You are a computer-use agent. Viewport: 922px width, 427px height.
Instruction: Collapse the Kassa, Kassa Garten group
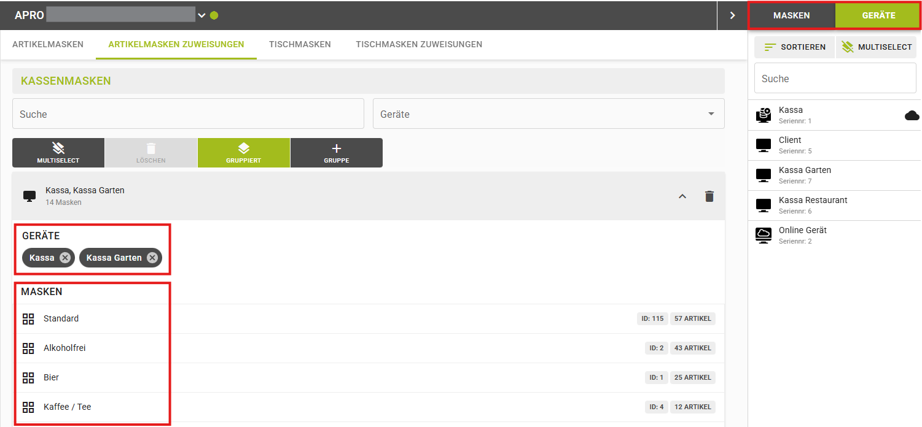[682, 196]
